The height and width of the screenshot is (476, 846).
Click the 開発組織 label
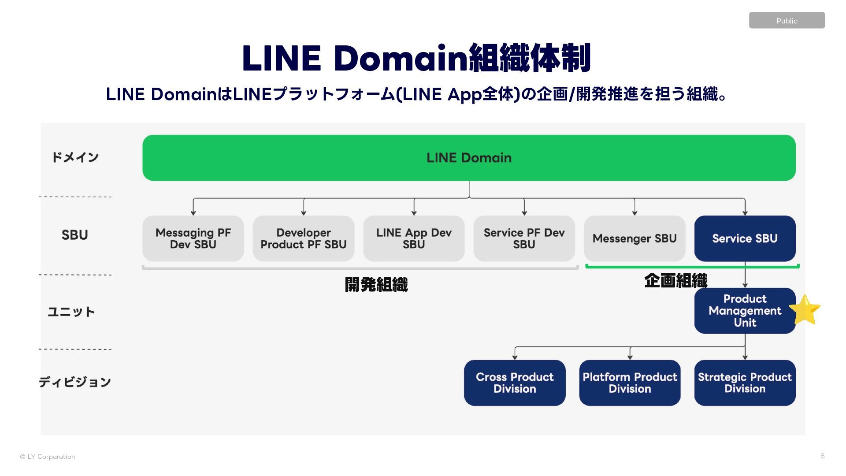pos(376,285)
